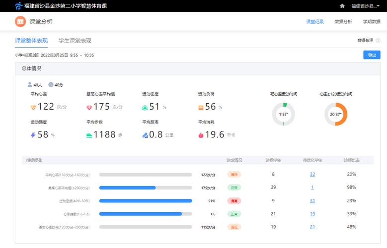
Task: Click the 运动负荷 orange icon
Action: (x=201, y=108)
